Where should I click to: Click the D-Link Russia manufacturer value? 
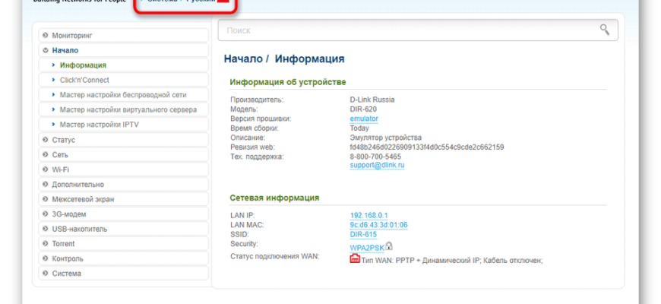click(372, 100)
